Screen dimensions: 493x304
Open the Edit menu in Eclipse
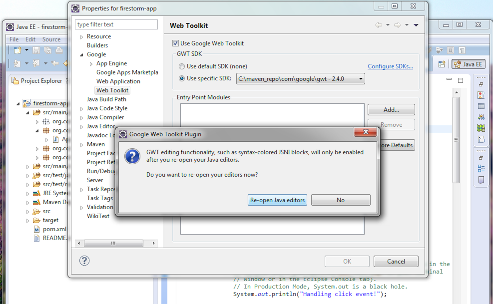click(30, 39)
